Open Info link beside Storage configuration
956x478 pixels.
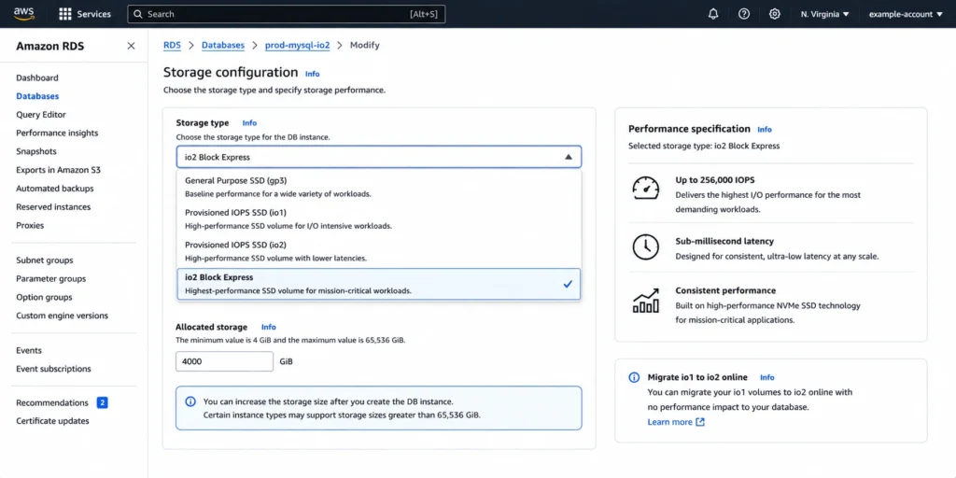tap(312, 74)
